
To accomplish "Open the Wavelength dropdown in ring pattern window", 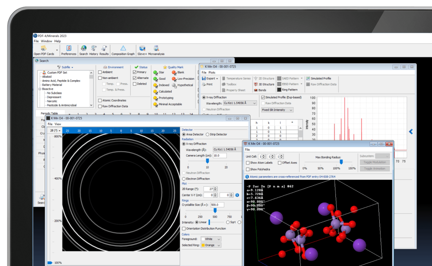I will (227, 149).
